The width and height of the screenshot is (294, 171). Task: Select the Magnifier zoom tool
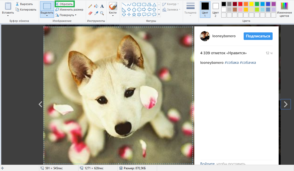pos(102,13)
